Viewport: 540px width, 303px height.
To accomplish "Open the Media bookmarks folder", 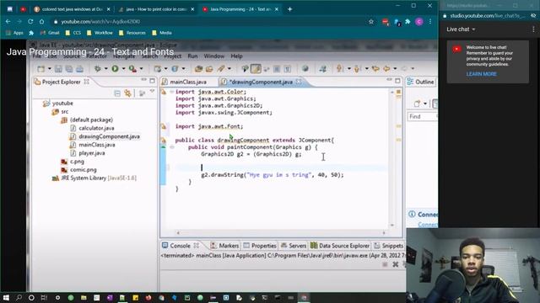I will pos(162,33).
